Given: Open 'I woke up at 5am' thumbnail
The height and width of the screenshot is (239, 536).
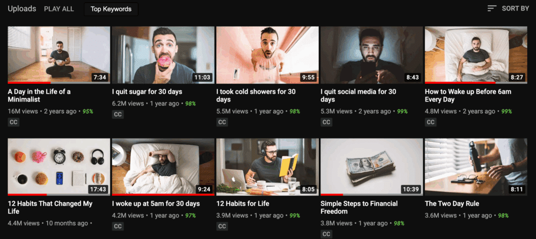Looking at the screenshot, I should click(163, 167).
